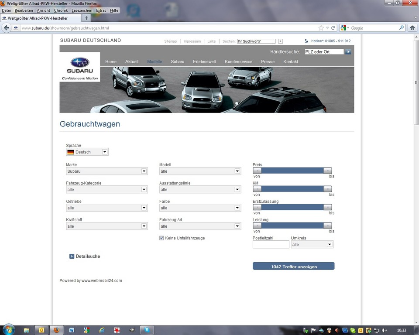
Task: Go to Home in site navigation
Action: (110, 62)
